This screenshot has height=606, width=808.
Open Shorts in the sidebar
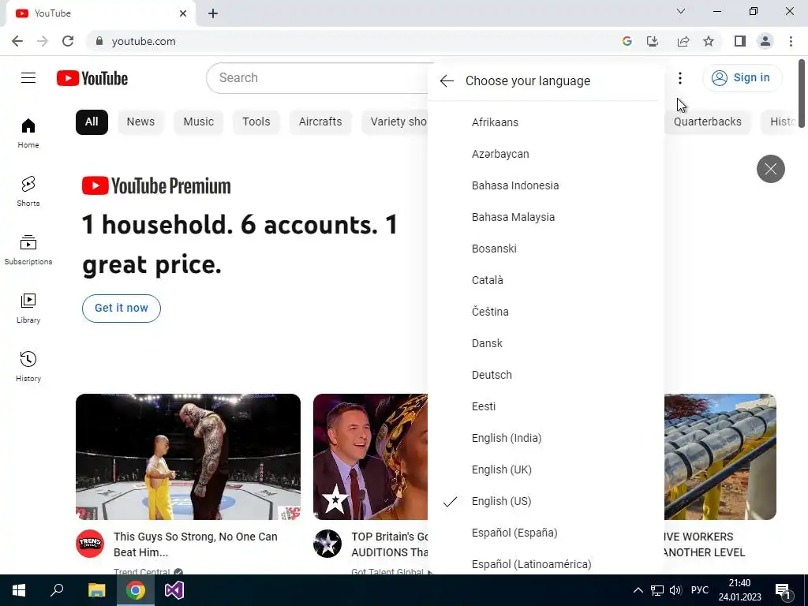pyautogui.click(x=28, y=191)
